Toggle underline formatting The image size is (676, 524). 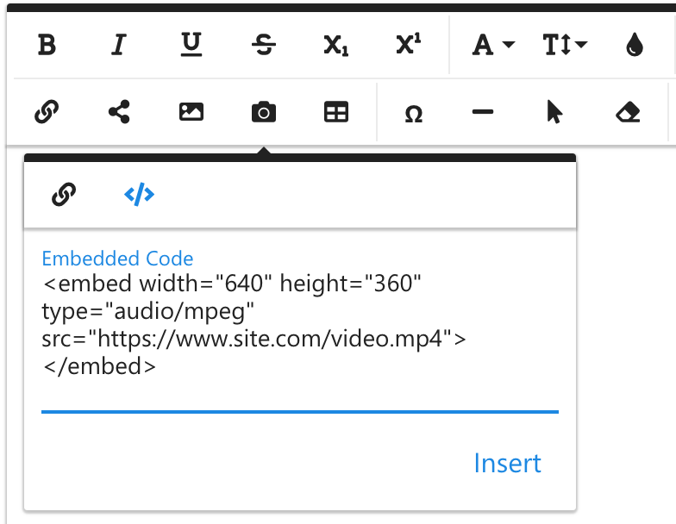(191, 45)
